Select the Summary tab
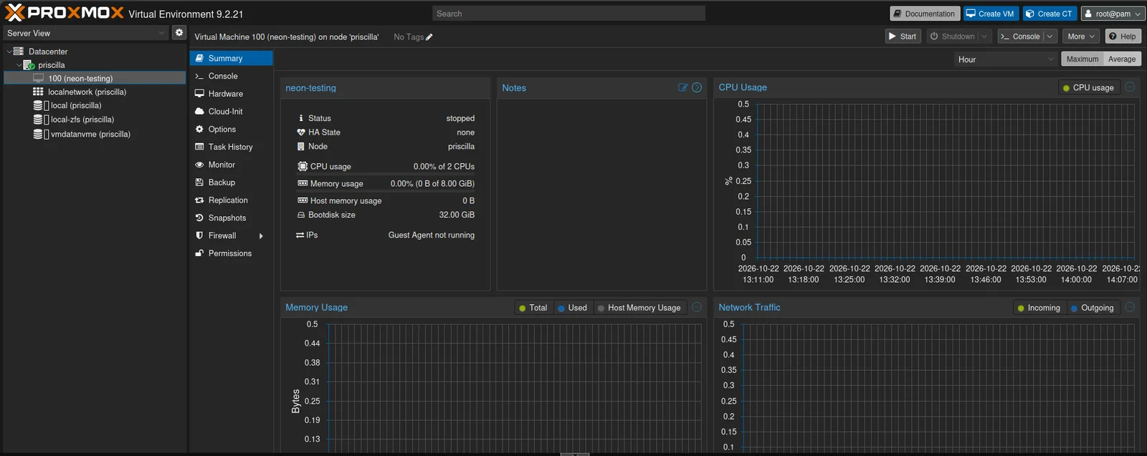 [231, 58]
